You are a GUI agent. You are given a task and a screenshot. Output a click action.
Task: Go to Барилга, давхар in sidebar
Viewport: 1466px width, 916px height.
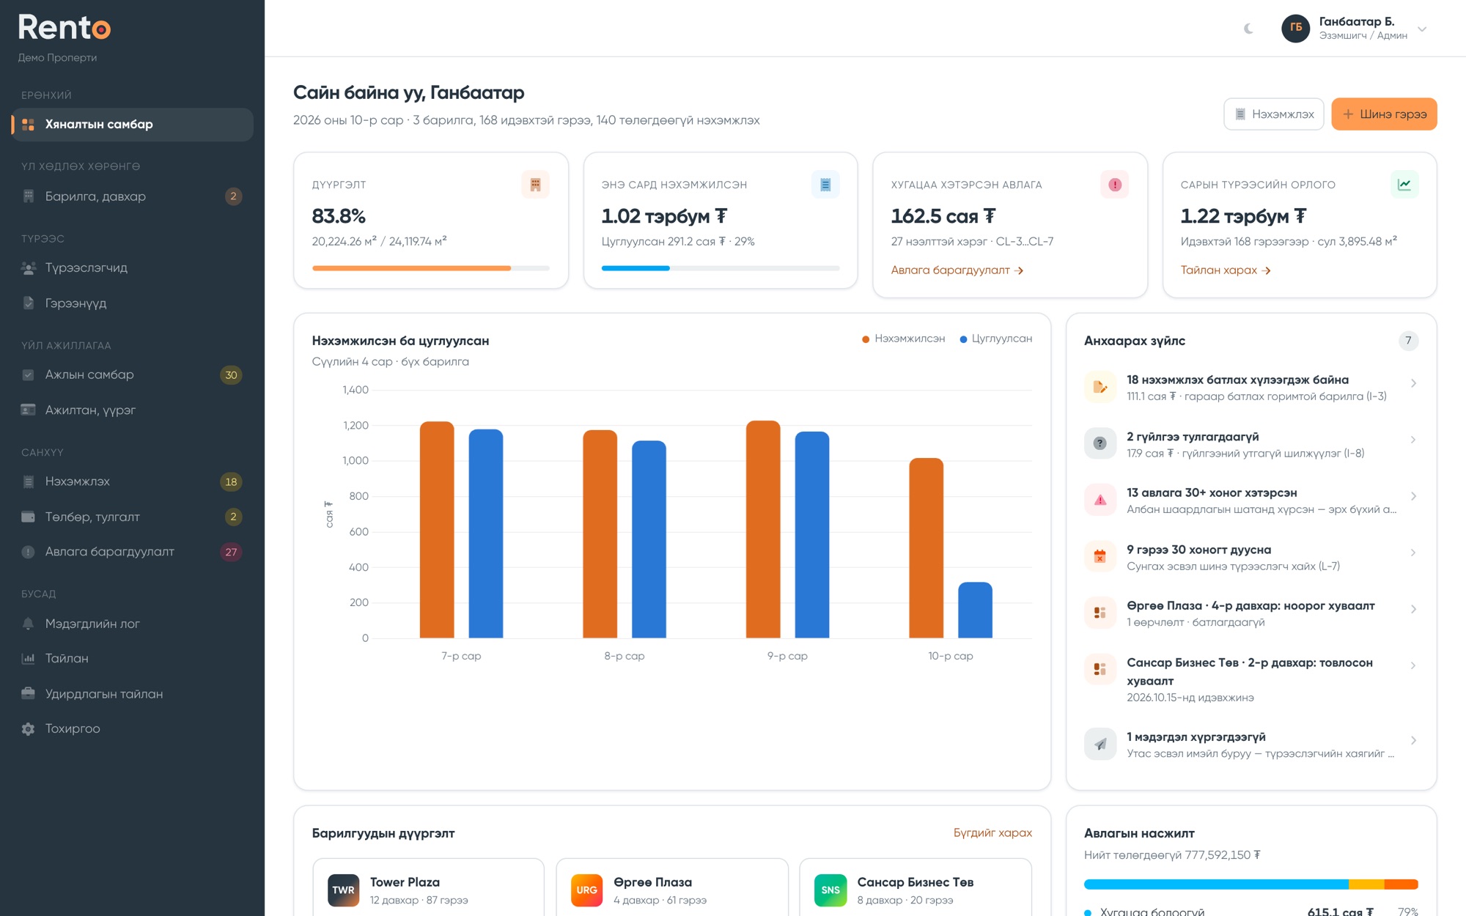coord(133,196)
